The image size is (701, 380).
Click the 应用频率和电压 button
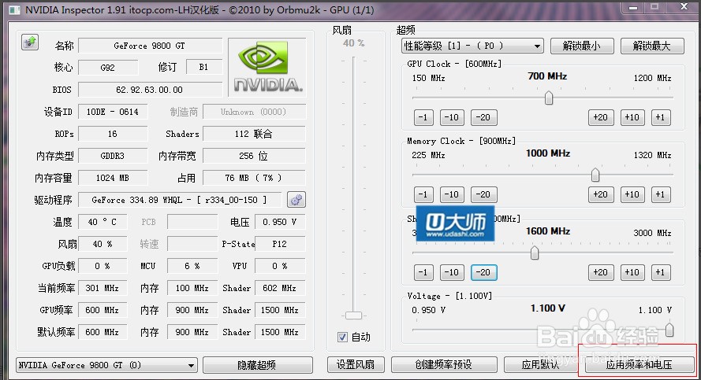[x=639, y=365]
